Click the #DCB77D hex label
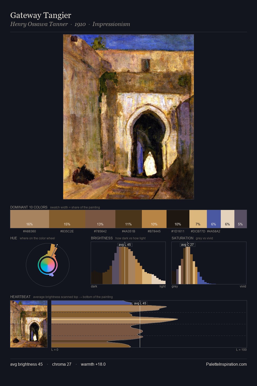This screenshot has height=386, width=257. [x=198, y=231]
